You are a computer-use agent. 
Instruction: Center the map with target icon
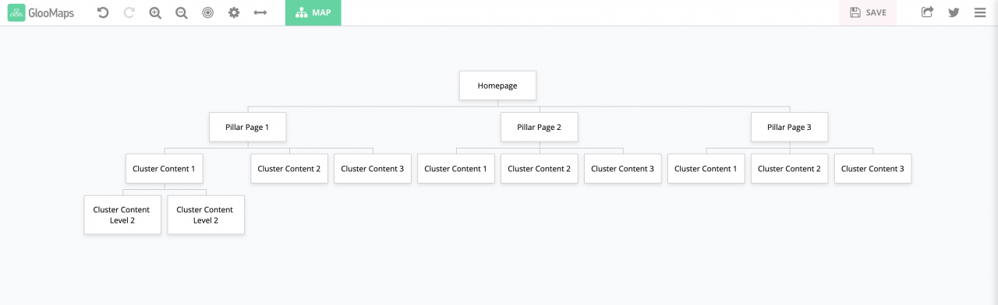click(207, 12)
